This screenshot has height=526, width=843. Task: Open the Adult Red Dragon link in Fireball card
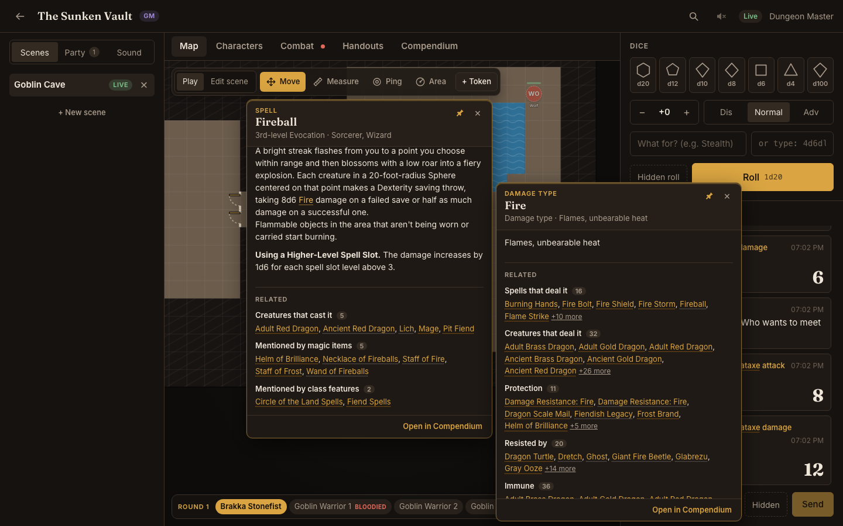(287, 329)
